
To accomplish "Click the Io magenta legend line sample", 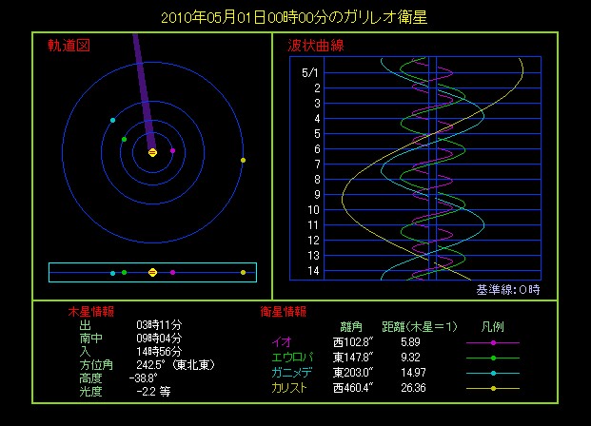I will point(493,342).
